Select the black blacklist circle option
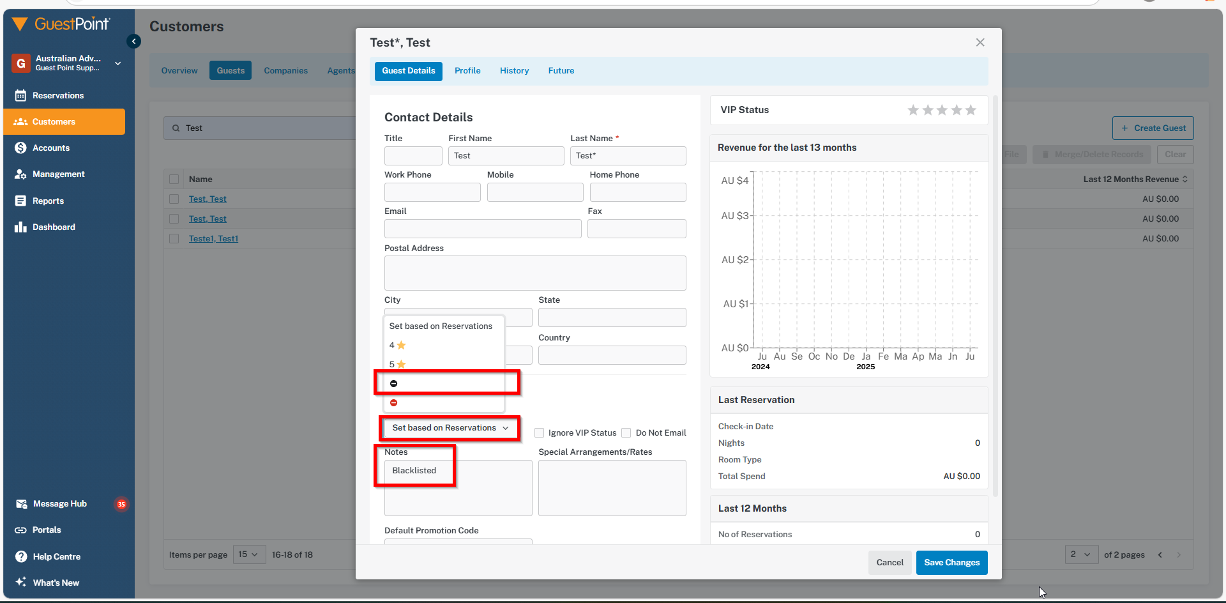Image resolution: width=1226 pixels, height=603 pixels. pyautogui.click(x=394, y=383)
